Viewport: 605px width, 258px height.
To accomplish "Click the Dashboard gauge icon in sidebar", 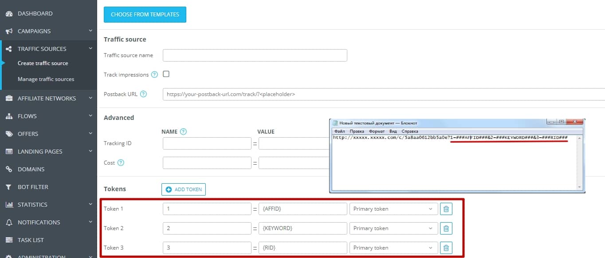I will click(x=8, y=14).
